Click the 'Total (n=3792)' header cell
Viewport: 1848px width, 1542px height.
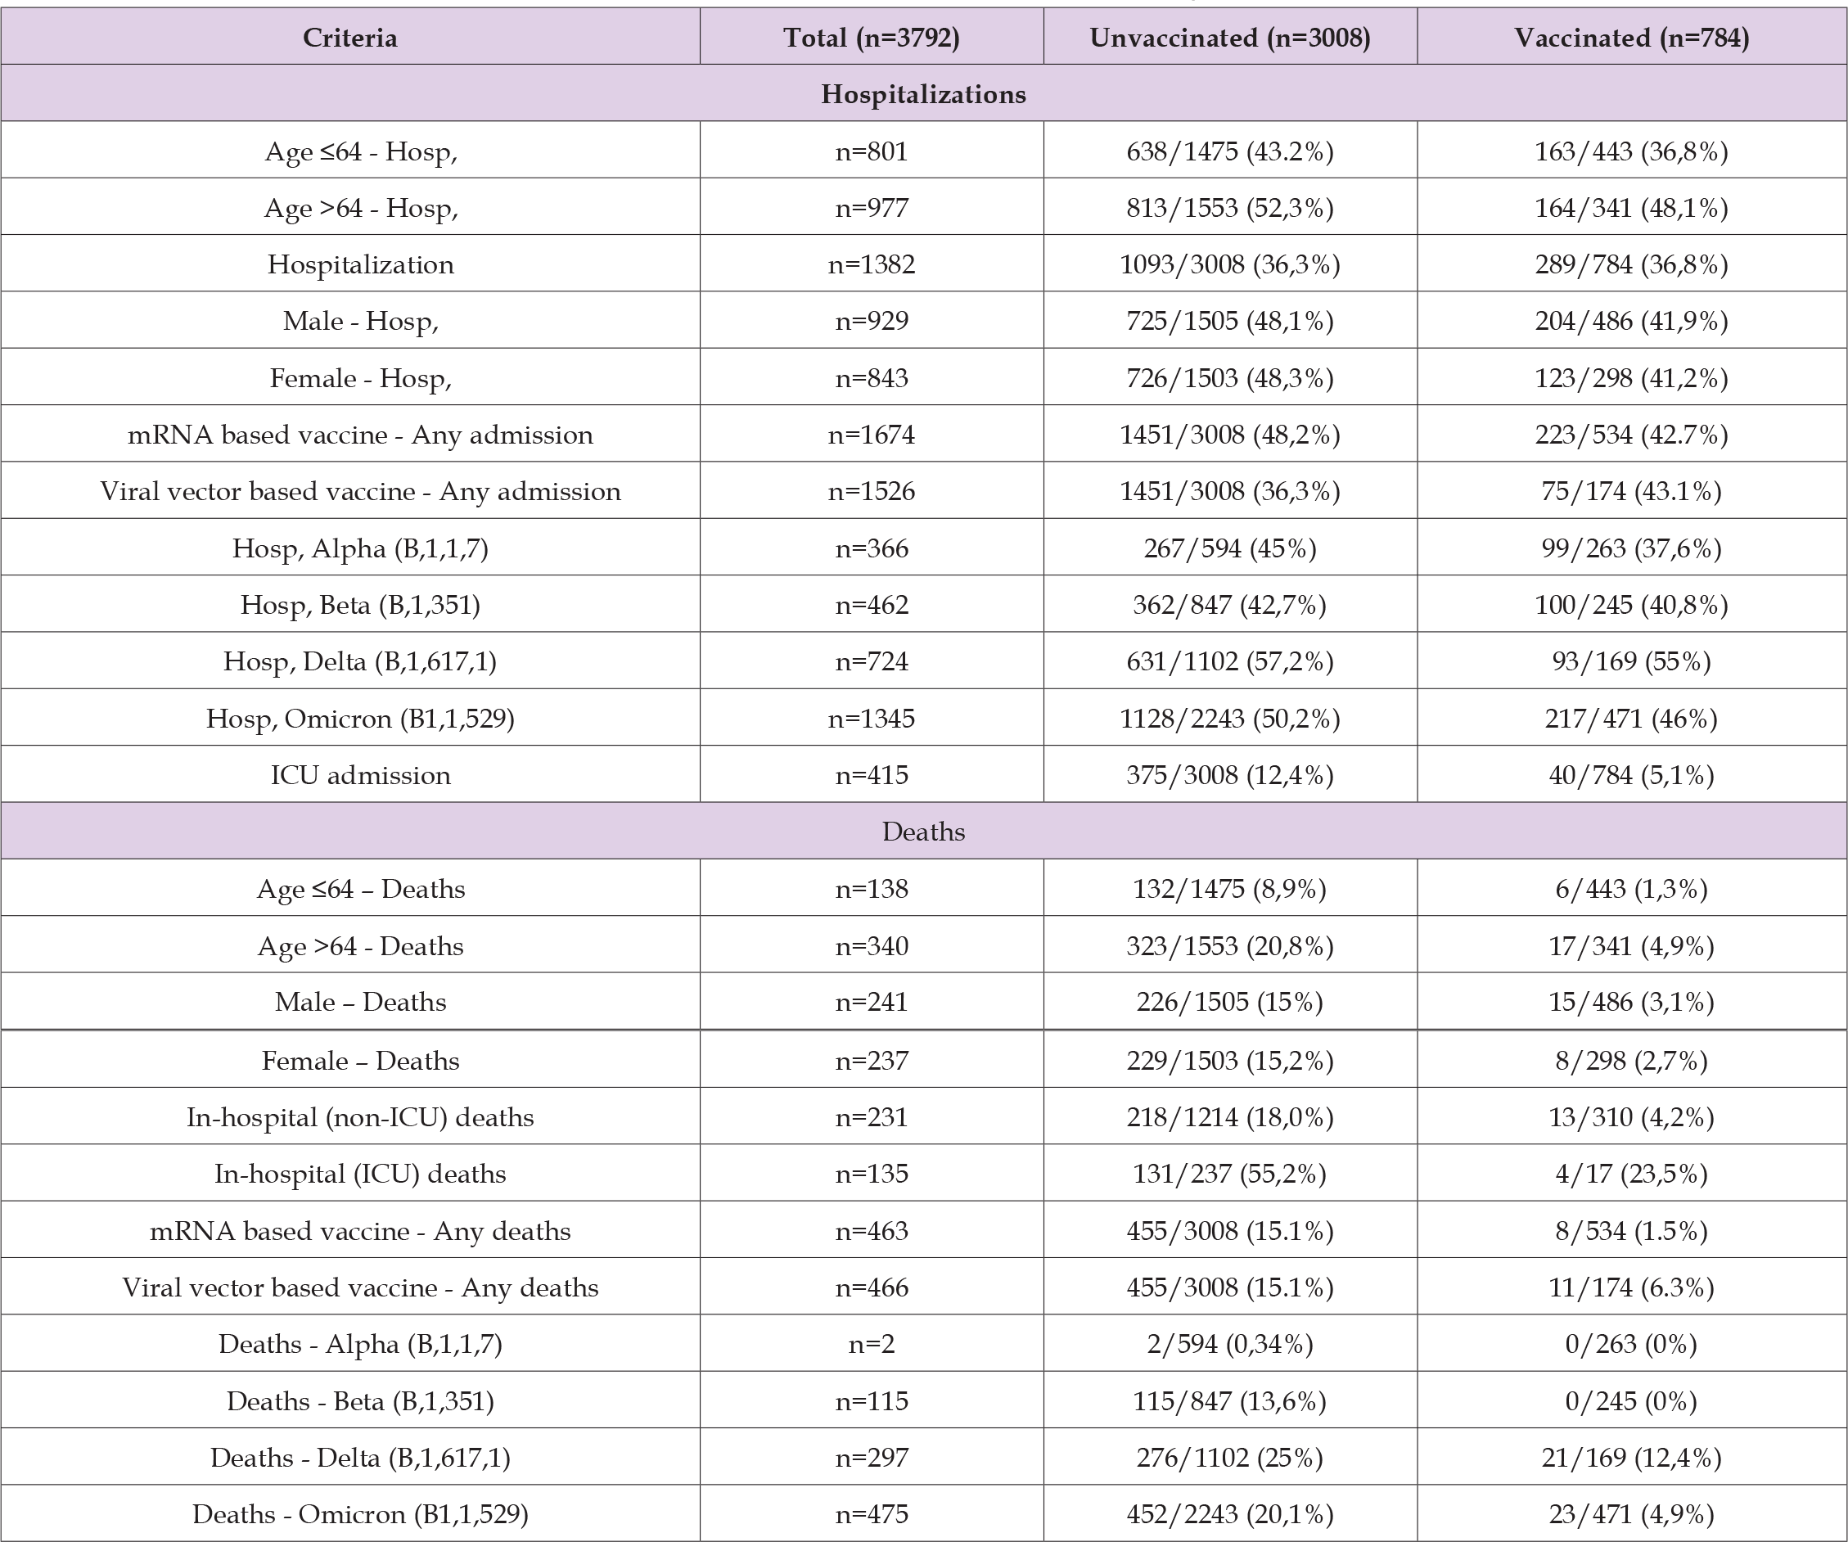(871, 38)
